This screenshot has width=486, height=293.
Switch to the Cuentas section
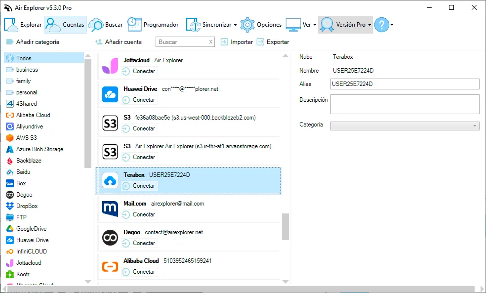pos(66,25)
